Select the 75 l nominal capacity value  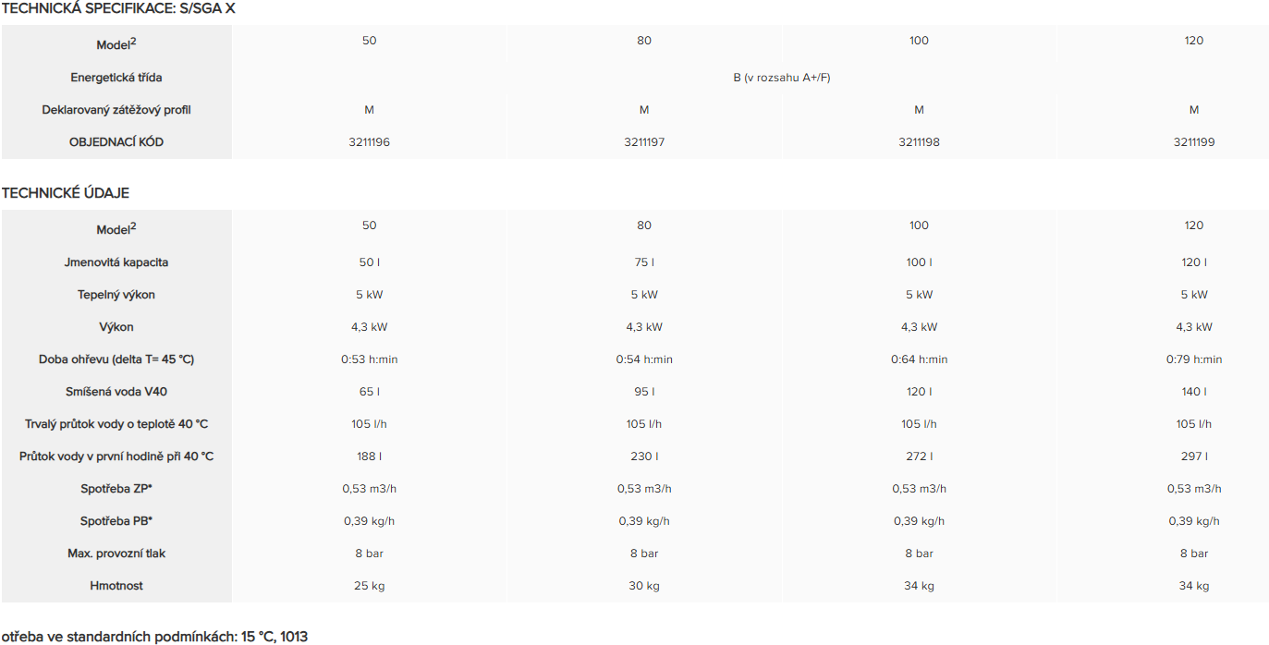click(644, 262)
